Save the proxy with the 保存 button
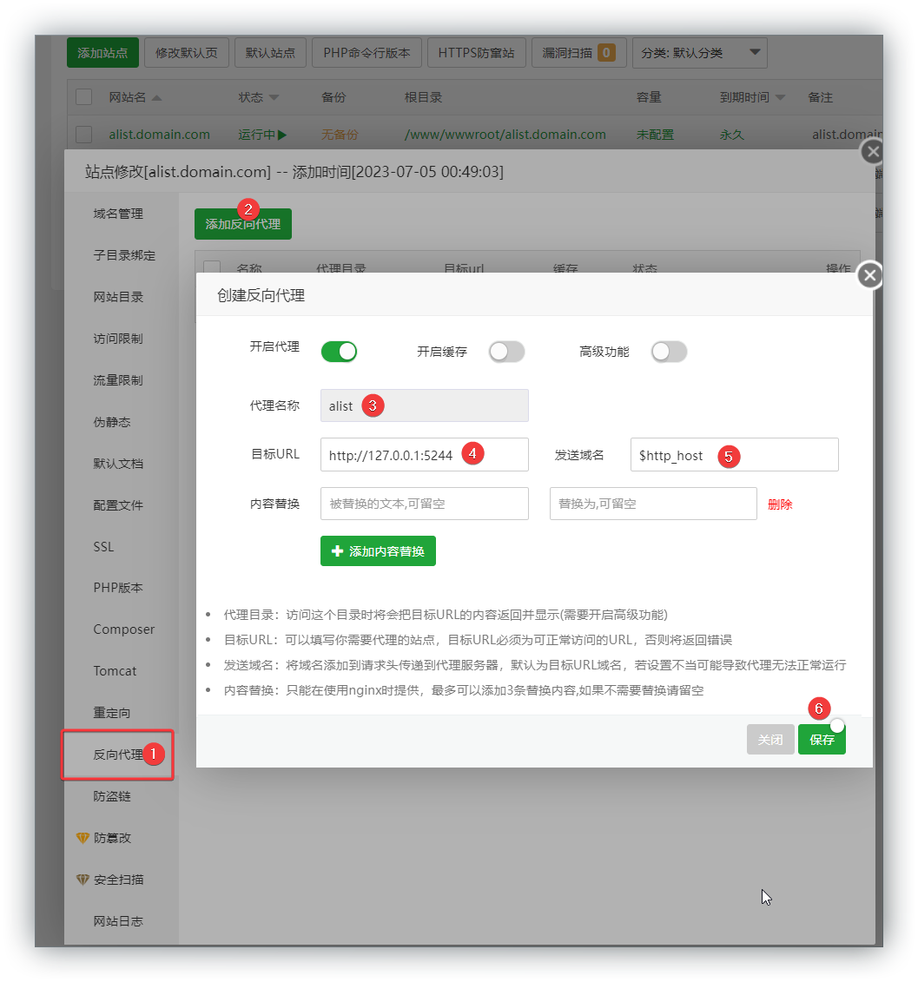918x982 pixels. point(822,739)
